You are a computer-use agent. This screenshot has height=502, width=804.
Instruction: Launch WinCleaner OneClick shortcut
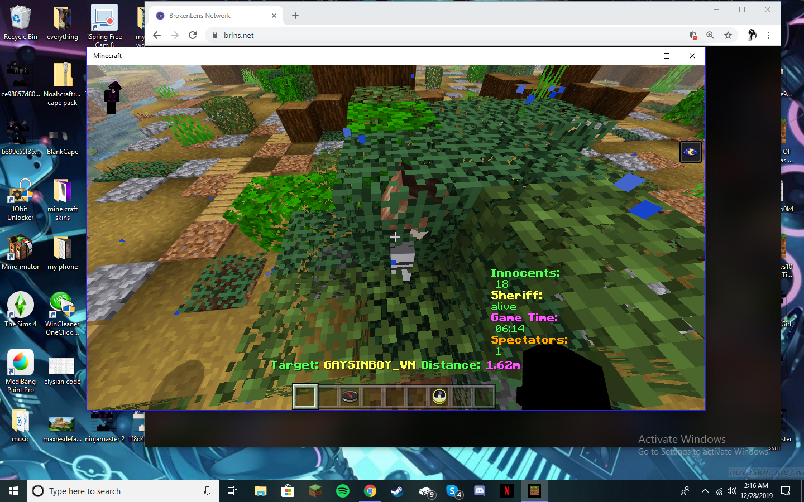tap(63, 313)
